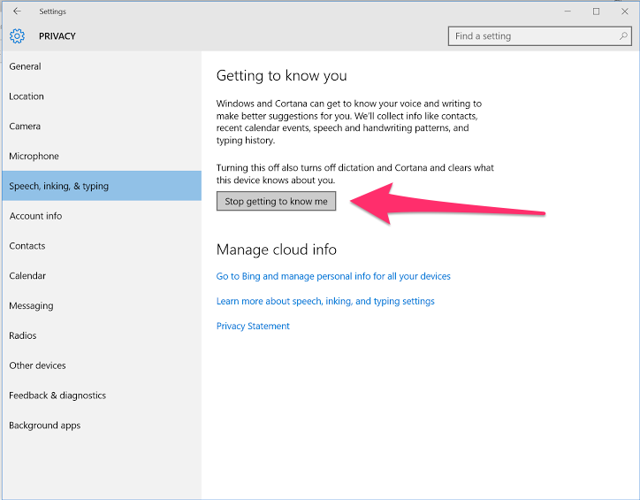
Task: Open the Privacy Statement link
Action: click(x=253, y=326)
